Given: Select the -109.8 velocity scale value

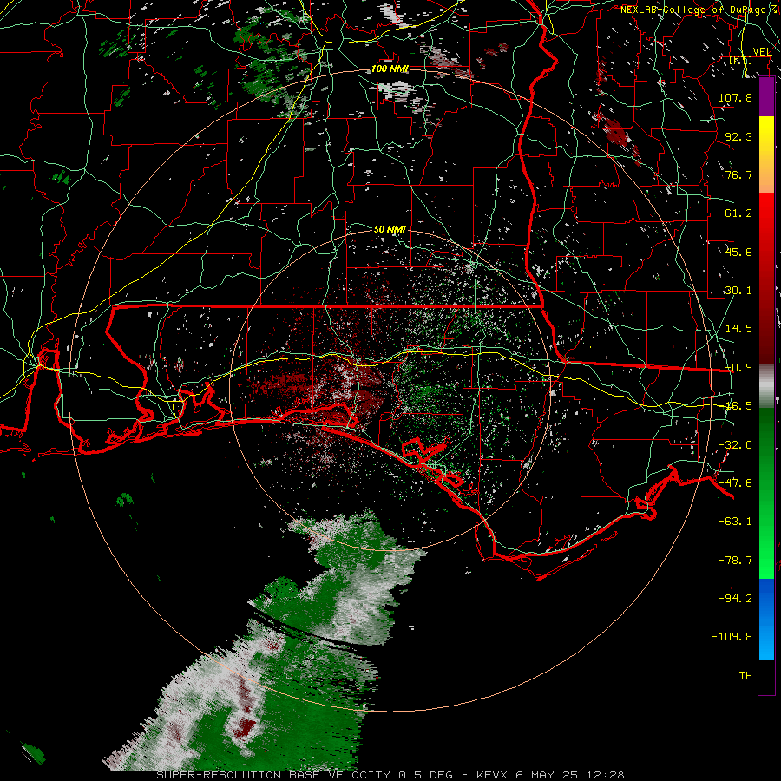Looking at the screenshot, I should click(732, 637).
